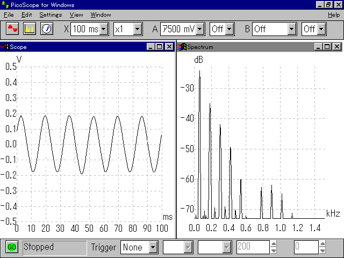Open the Settings menu
344x258 pixels.
(x=51, y=15)
